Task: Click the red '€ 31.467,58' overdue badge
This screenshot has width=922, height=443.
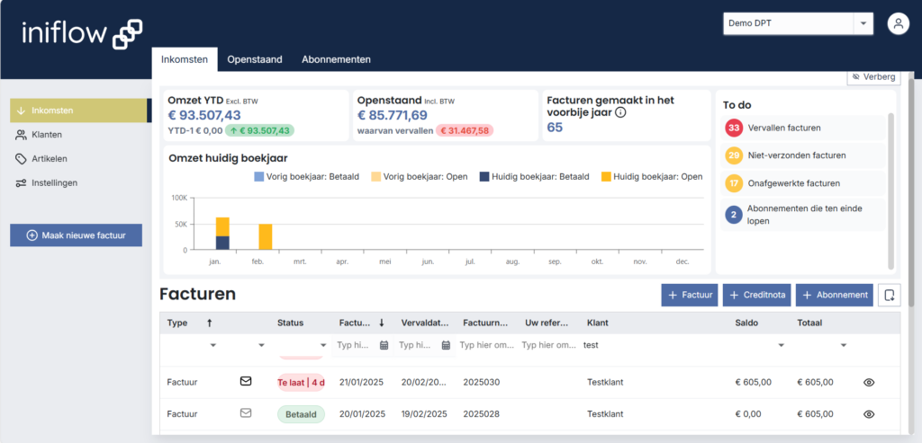Action: (x=465, y=130)
